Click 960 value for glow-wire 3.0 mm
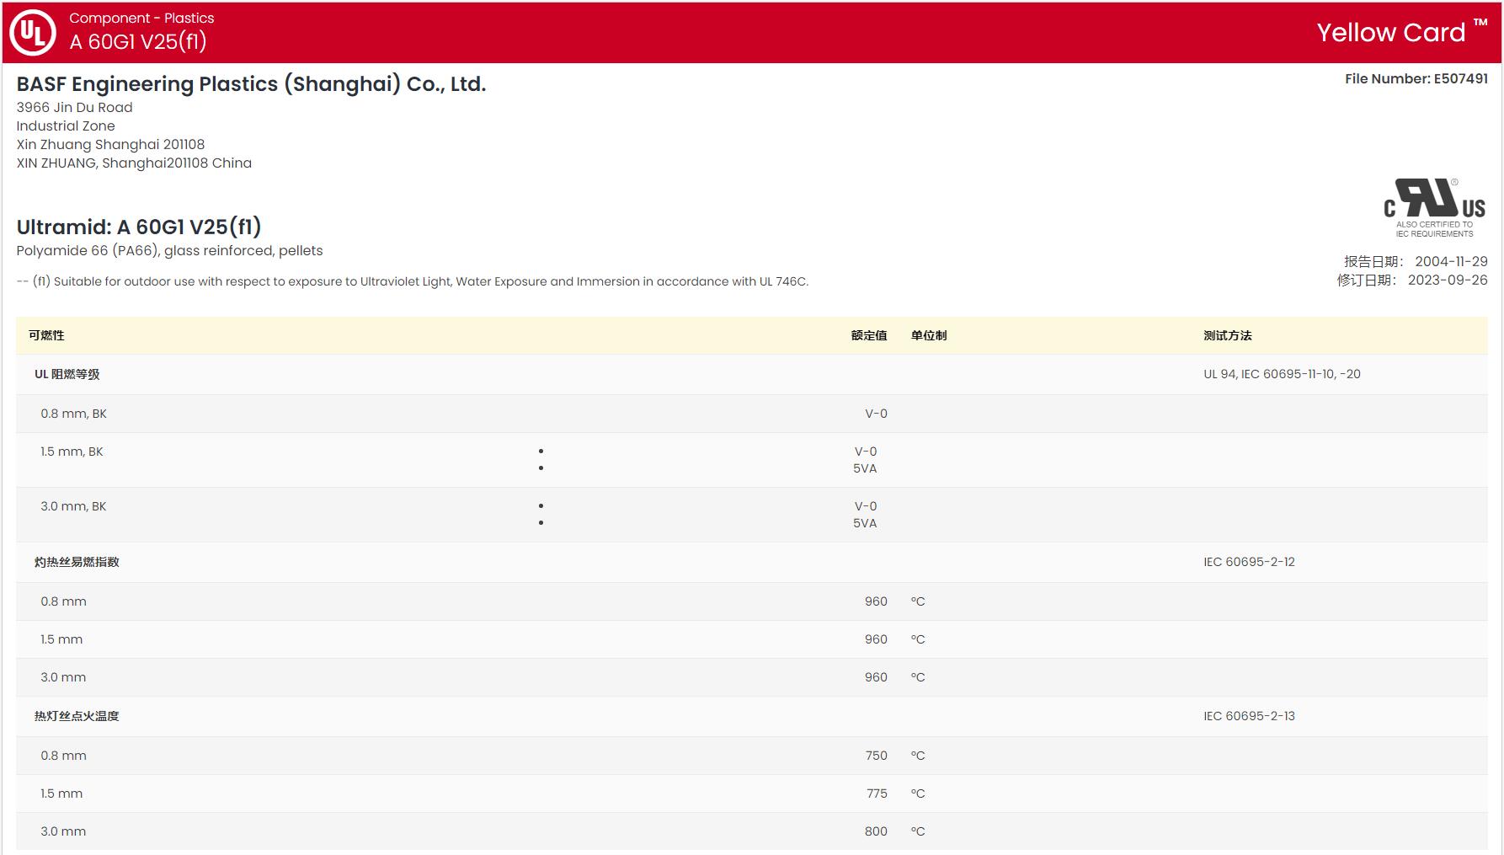Image resolution: width=1504 pixels, height=855 pixels. [876, 677]
